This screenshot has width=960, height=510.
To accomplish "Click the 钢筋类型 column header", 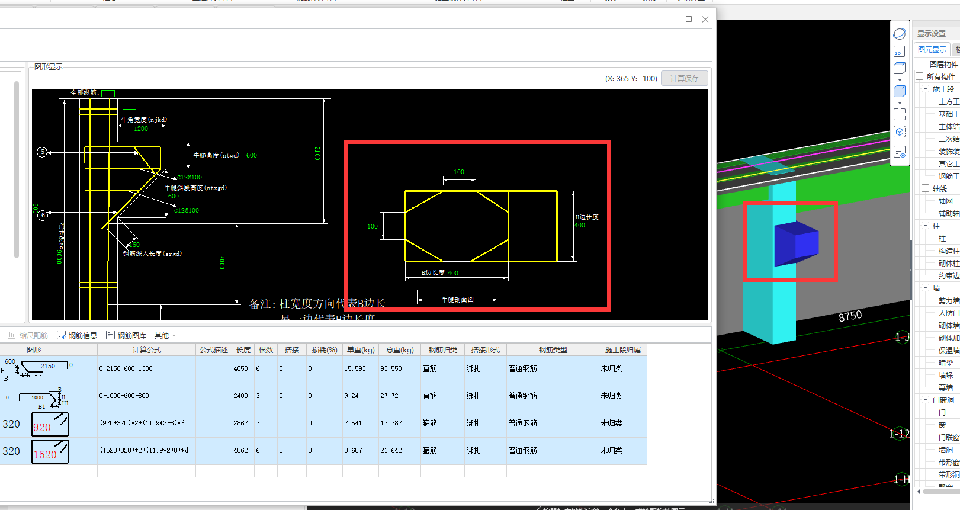I will [553, 350].
